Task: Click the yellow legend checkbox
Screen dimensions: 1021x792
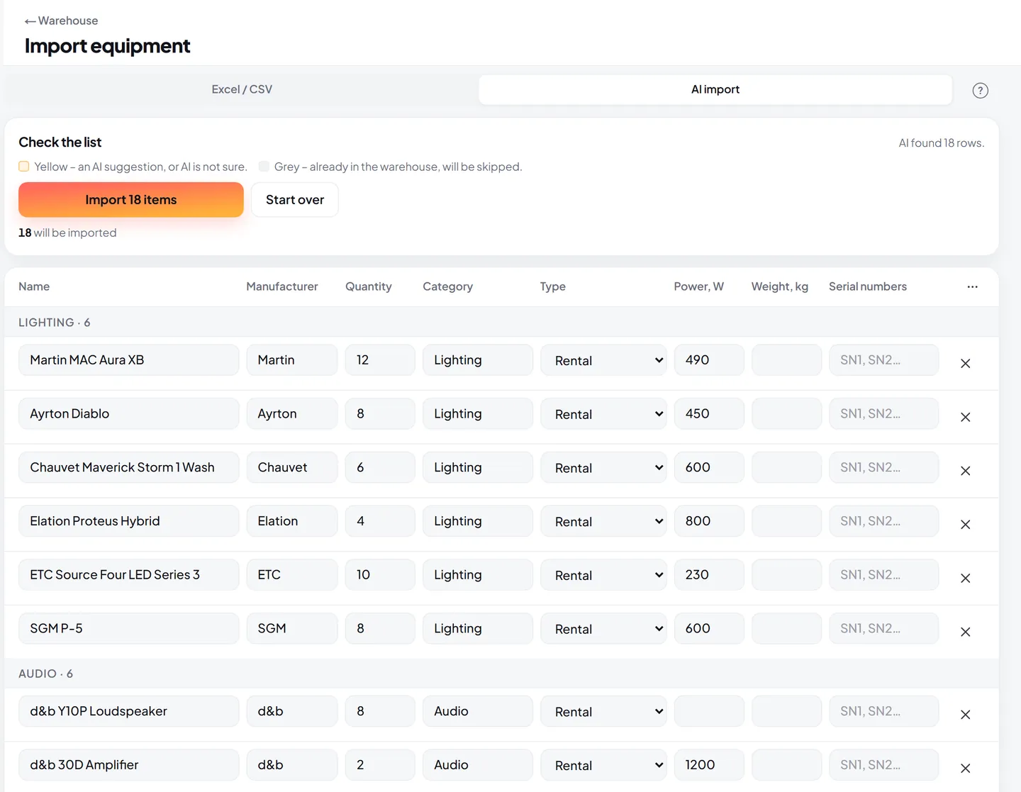Action: point(24,167)
